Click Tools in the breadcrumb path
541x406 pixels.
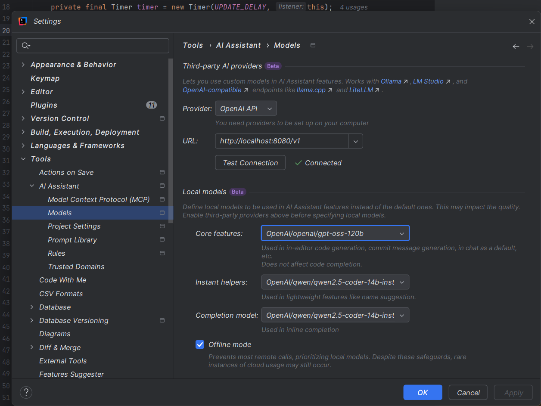click(x=193, y=45)
